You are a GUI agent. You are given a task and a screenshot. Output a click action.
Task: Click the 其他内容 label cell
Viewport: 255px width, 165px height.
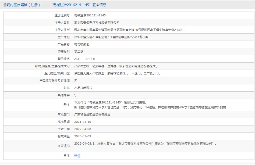pyautogui.click(x=38, y=95)
